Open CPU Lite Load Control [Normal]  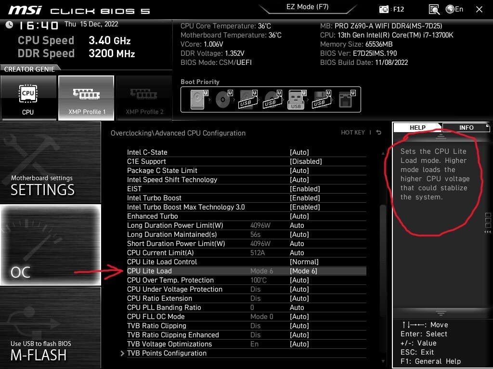[246, 262]
